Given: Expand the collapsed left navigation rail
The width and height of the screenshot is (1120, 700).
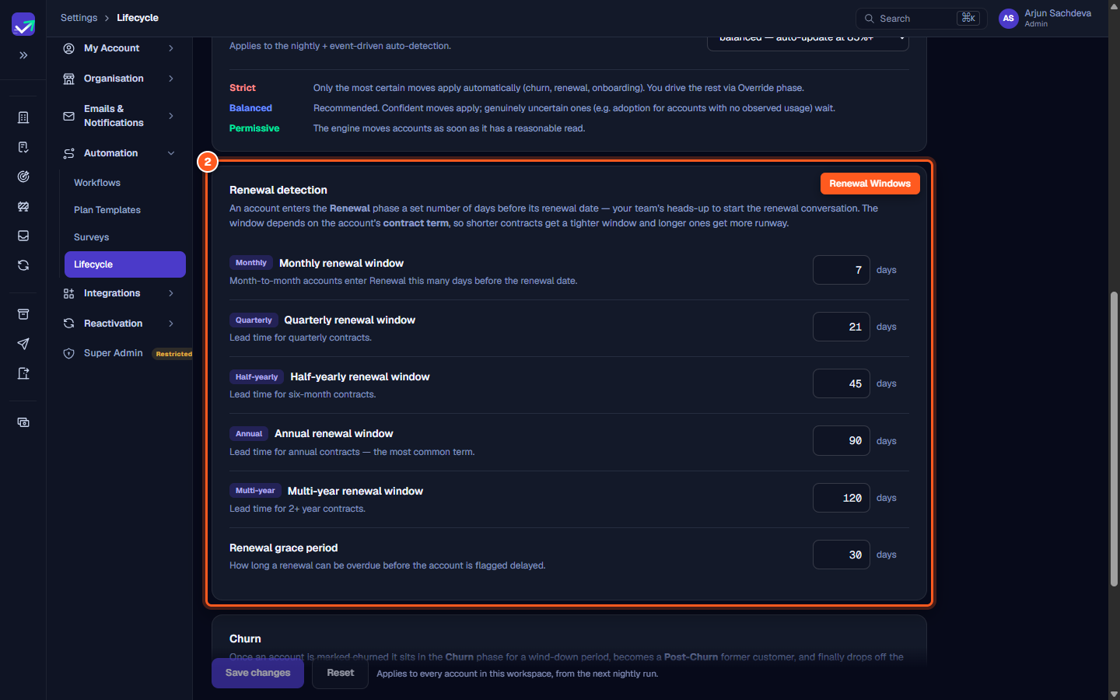Looking at the screenshot, I should pos(23,55).
